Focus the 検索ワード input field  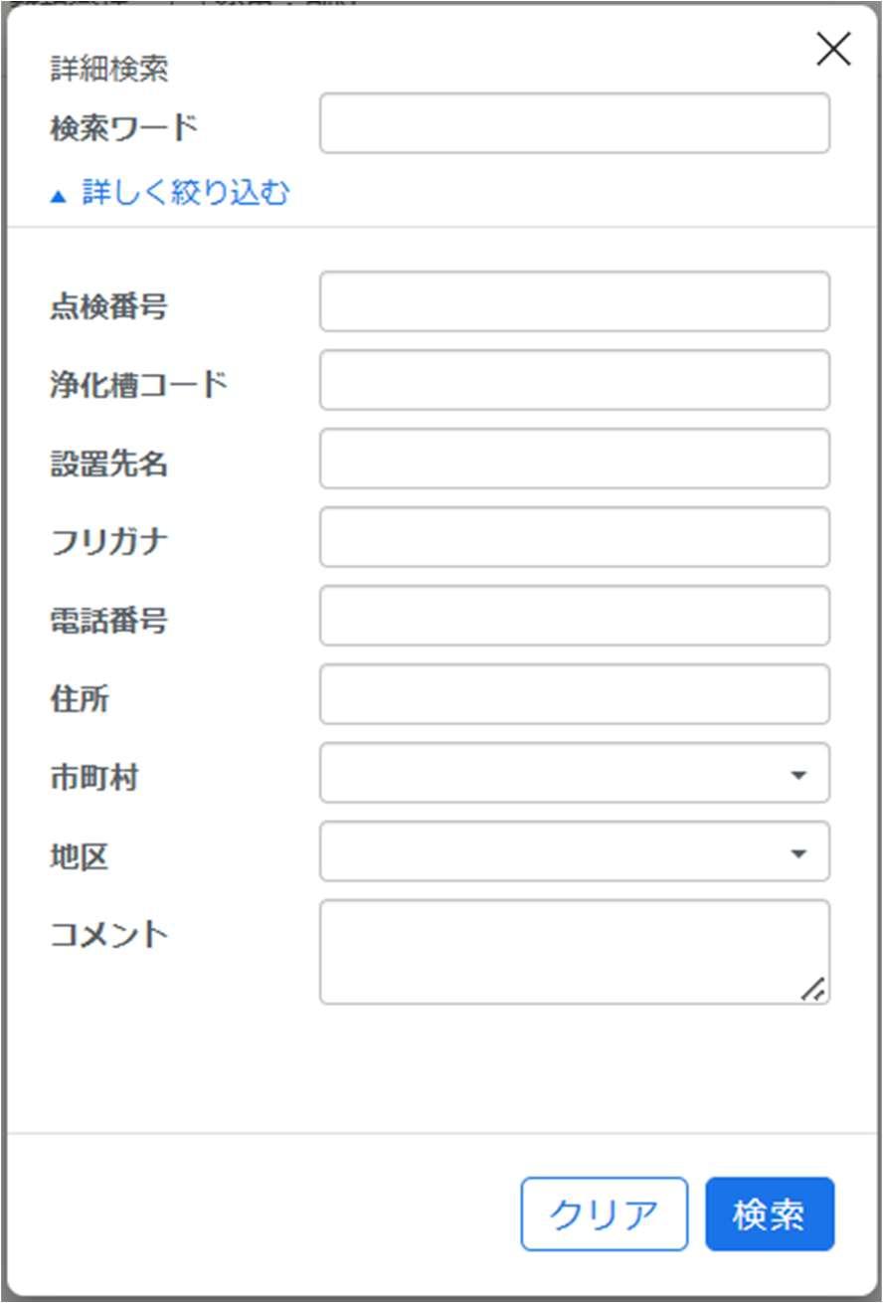[x=575, y=123]
